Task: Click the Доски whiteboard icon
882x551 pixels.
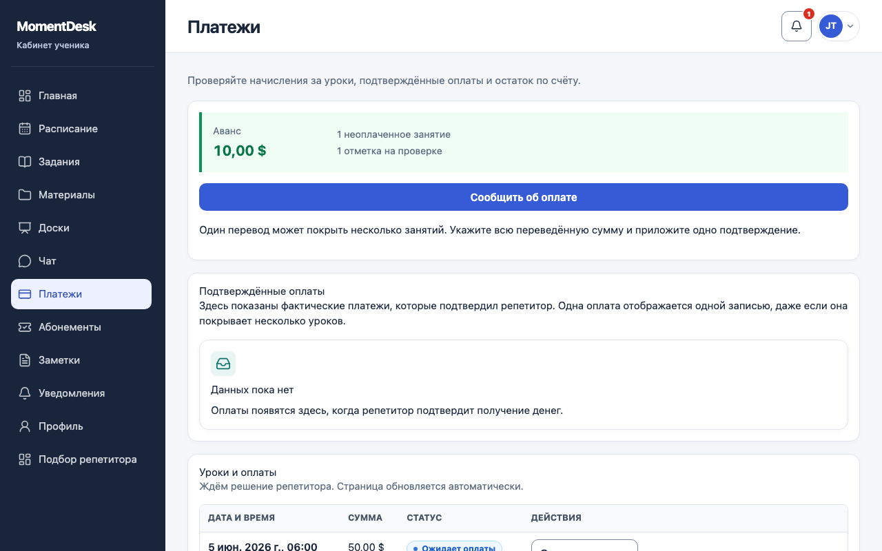Action: (x=25, y=228)
